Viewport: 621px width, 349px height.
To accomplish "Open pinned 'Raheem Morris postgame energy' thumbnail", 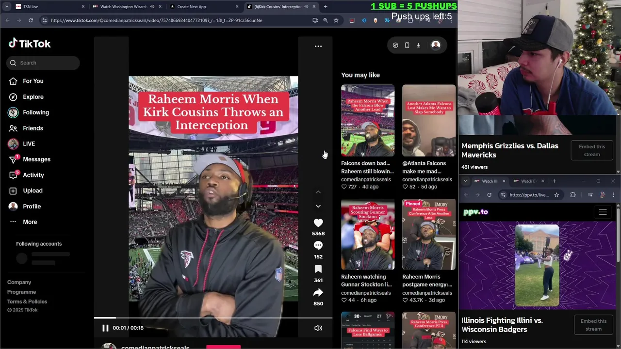I will pos(429,234).
